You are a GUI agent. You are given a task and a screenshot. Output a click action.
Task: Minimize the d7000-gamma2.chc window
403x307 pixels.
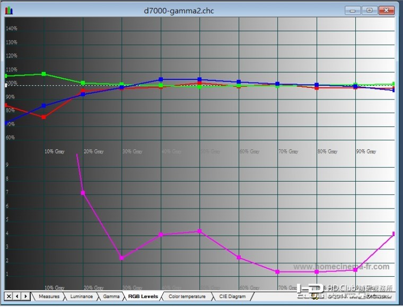coord(353,10)
